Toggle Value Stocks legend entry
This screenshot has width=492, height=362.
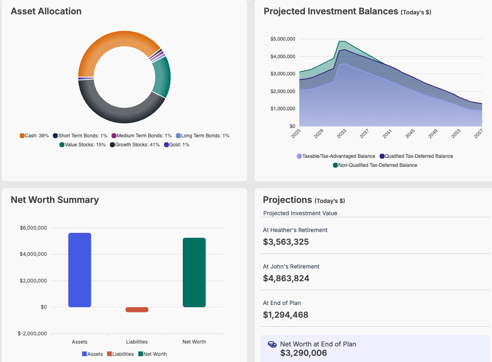tap(82, 145)
